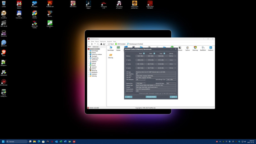Click Riport toolbar button
The height and width of the screenshot is (144, 256).
click(x=111, y=44)
